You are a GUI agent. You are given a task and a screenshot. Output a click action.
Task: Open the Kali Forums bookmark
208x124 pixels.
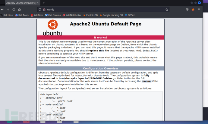point(53,15)
